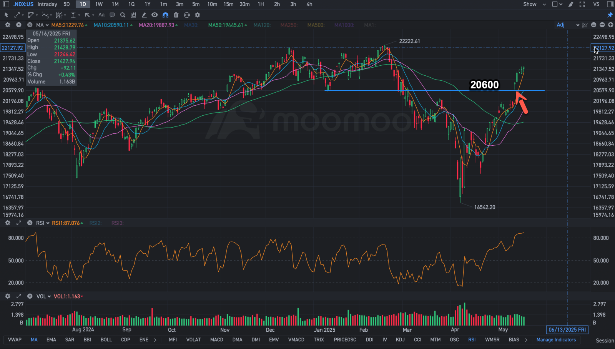Click the paintbrush theme icon
The image size is (615, 349).
click(571, 4)
